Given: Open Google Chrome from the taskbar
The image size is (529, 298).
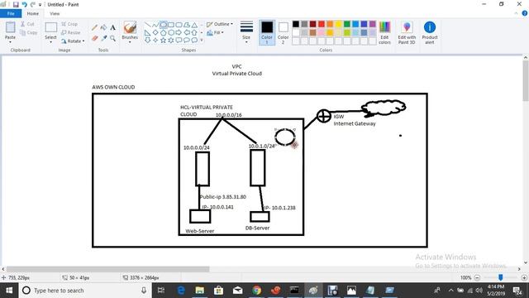Looking at the screenshot, I should 257,291.
